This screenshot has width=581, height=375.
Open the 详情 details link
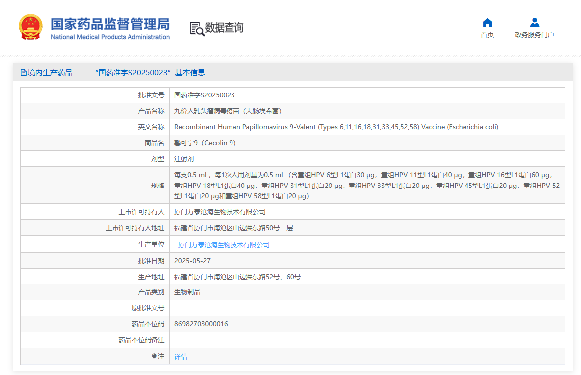pos(181,357)
